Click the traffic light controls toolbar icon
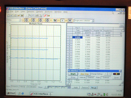Screen dimensions: 131x98 coord(49,16)
